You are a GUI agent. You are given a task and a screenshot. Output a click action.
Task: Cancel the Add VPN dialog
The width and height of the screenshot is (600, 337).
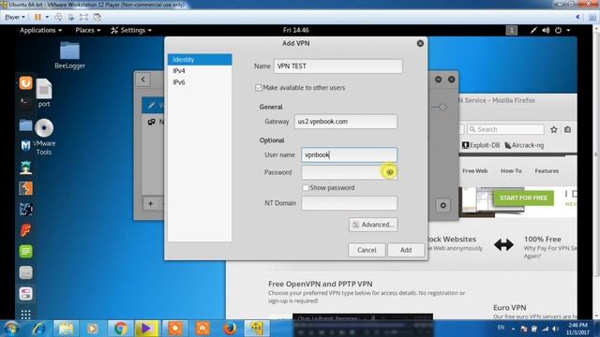pos(367,250)
